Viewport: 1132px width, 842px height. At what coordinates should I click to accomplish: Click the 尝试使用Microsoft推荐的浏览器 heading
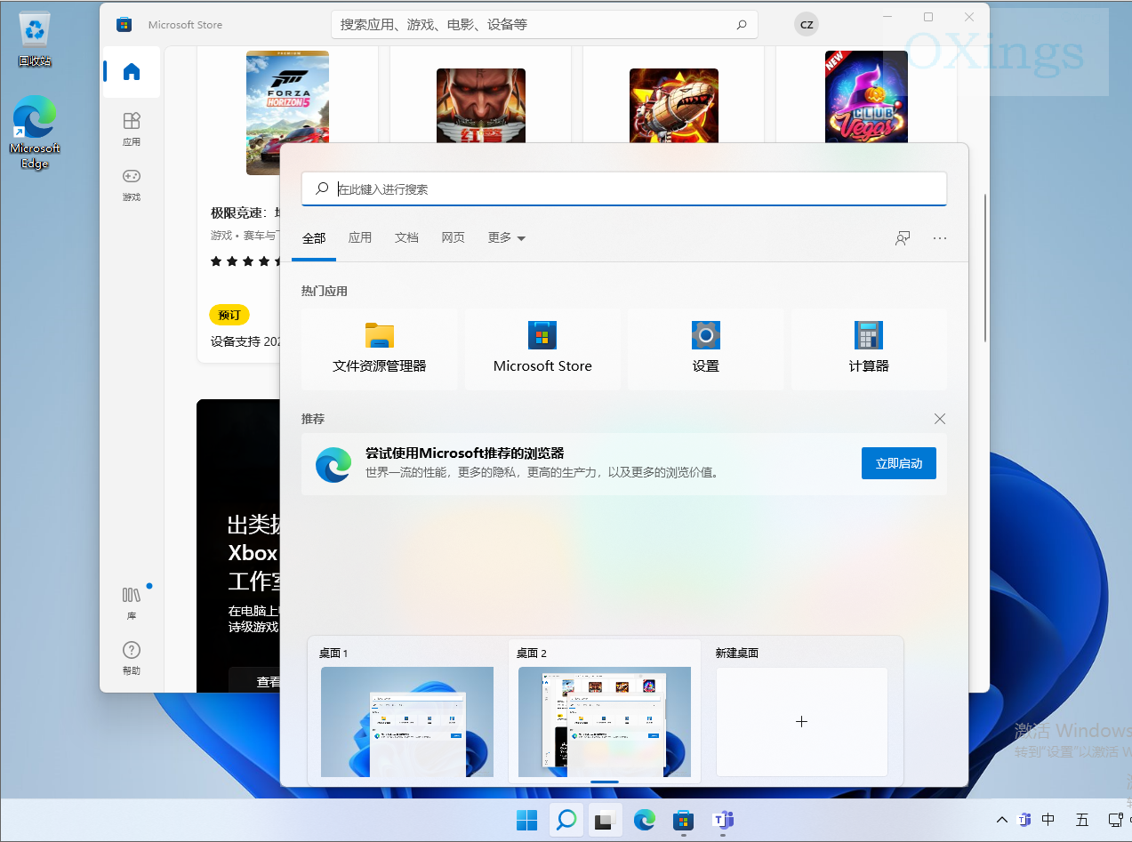(x=465, y=453)
